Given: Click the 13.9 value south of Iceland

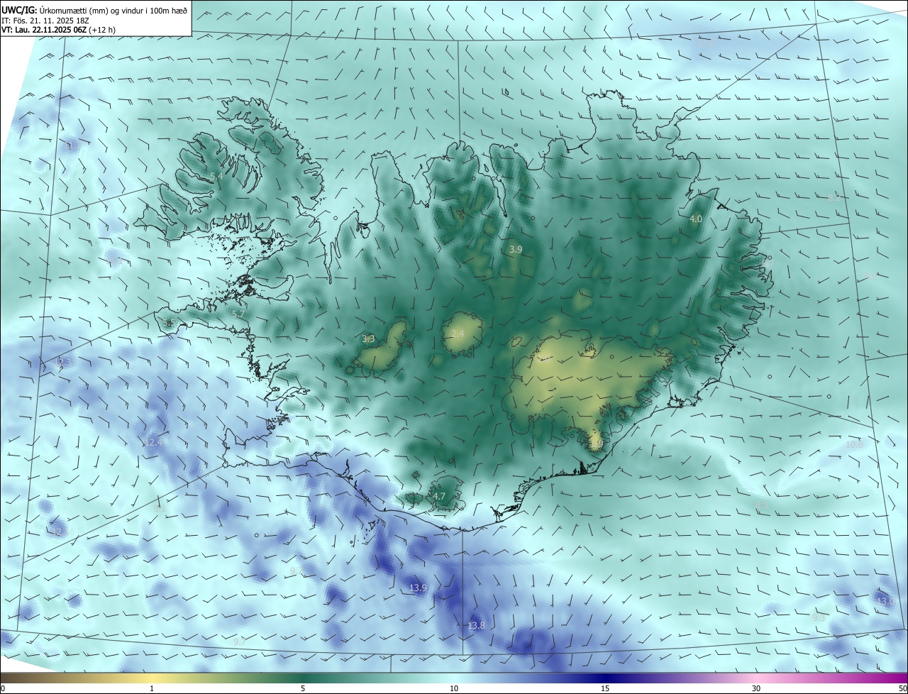Looking at the screenshot, I should (x=419, y=588).
